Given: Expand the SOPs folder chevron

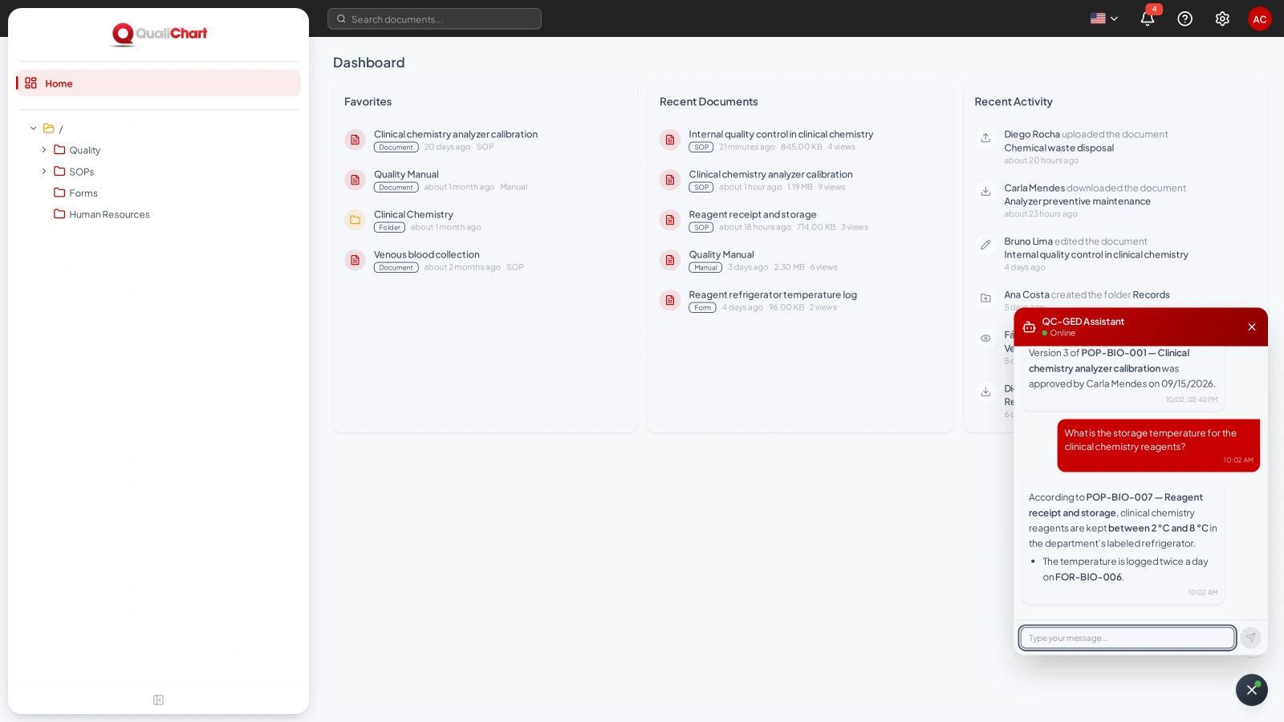Looking at the screenshot, I should [x=44, y=172].
